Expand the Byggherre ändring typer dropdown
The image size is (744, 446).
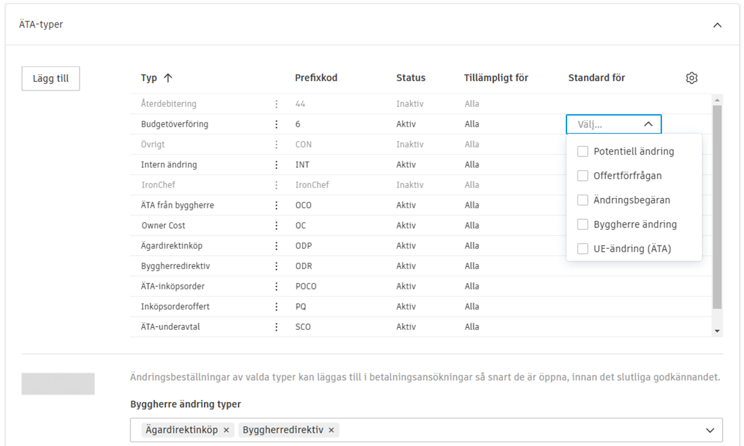coord(710,430)
